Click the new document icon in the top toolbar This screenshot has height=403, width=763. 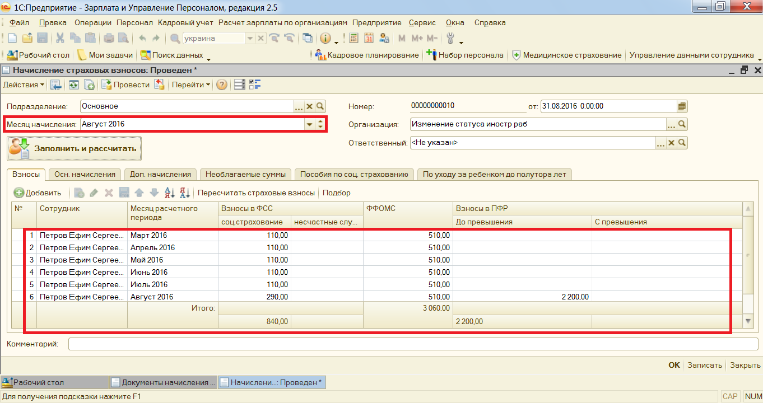12,39
